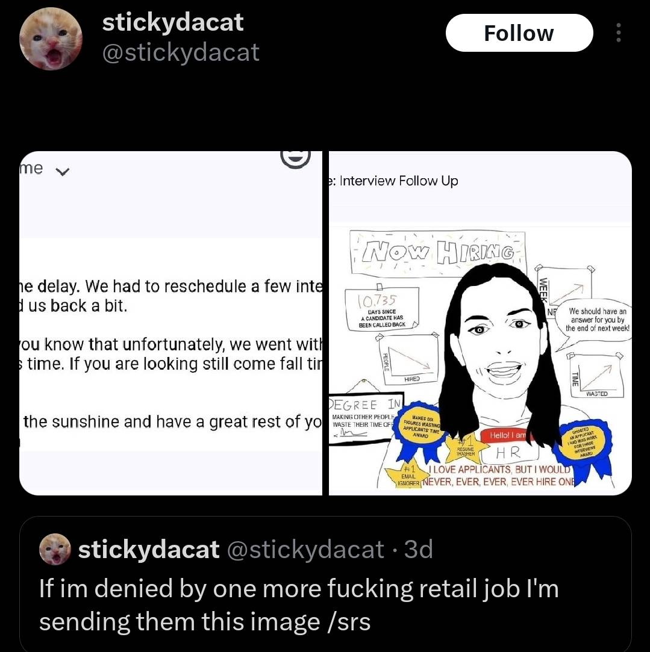Open quoted post text about retail job

pos(299,605)
